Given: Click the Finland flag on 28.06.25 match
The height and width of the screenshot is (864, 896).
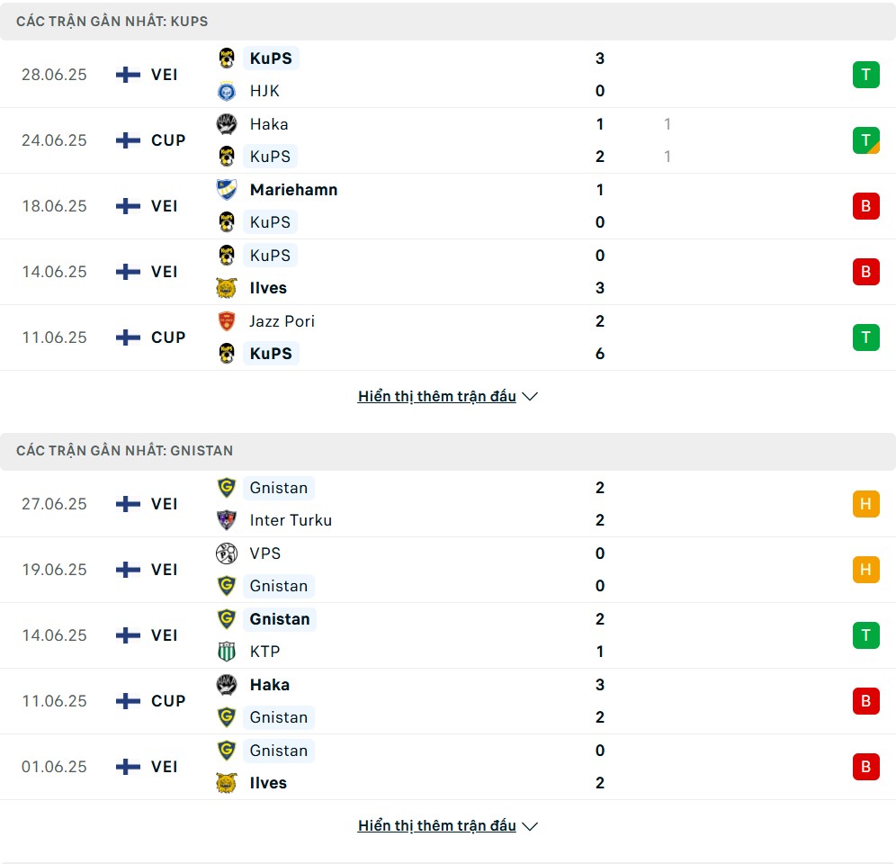Looking at the screenshot, I should tap(128, 75).
